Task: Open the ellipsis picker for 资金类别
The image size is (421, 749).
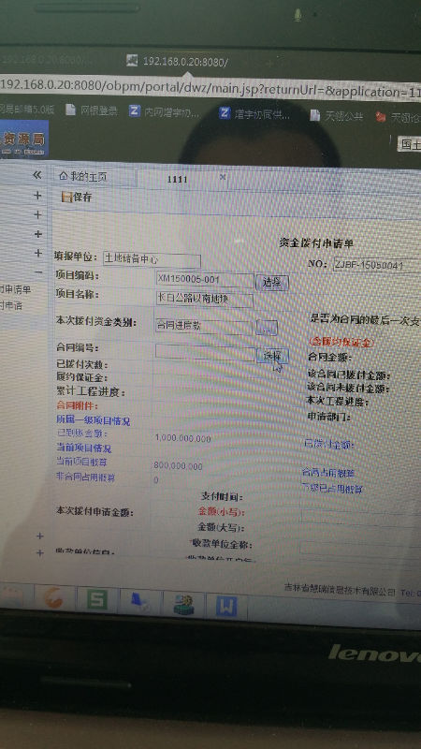Action: pos(267,328)
